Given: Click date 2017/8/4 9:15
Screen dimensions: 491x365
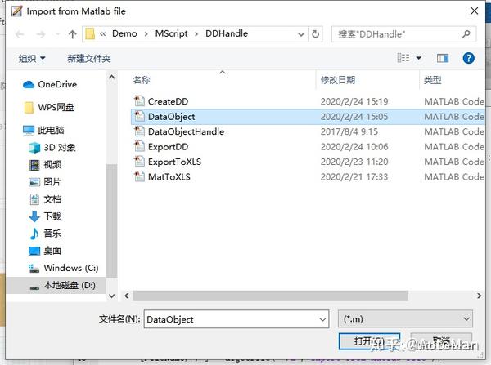Looking at the screenshot, I should pos(349,131).
